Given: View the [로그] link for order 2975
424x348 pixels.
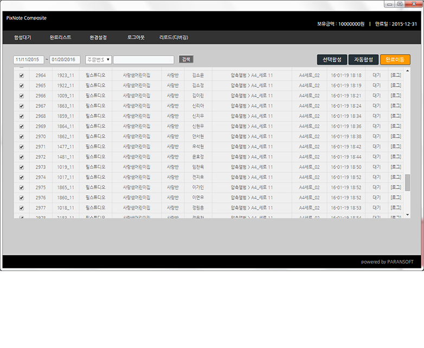Looking at the screenshot, I should click(396, 188).
